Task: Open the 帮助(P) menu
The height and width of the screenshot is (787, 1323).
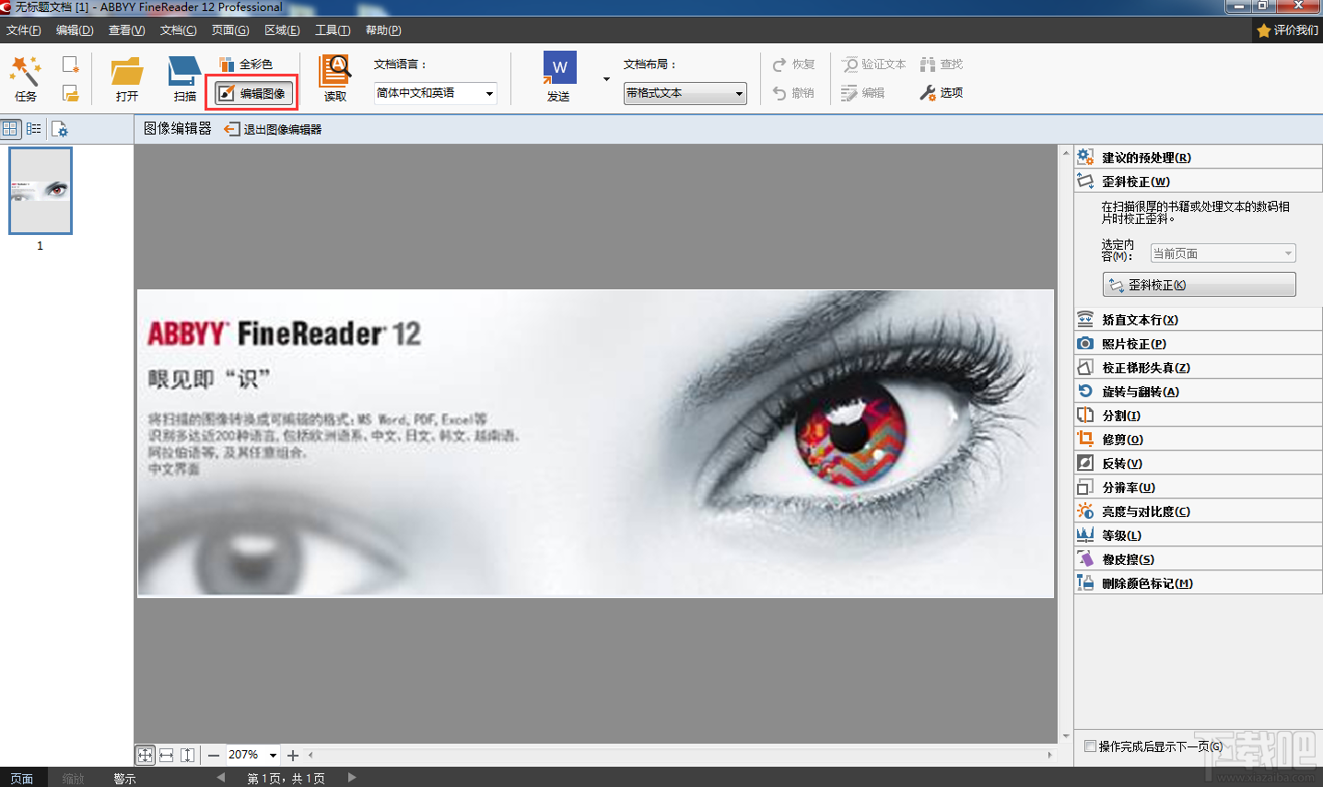Action: pyautogui.click(x=383, y=30)
